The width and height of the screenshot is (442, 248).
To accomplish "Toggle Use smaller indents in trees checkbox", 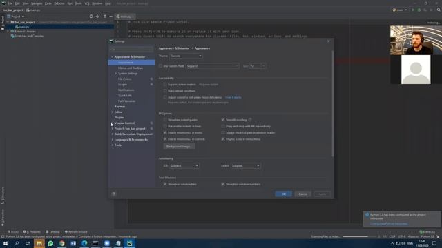I will point(165,126).
